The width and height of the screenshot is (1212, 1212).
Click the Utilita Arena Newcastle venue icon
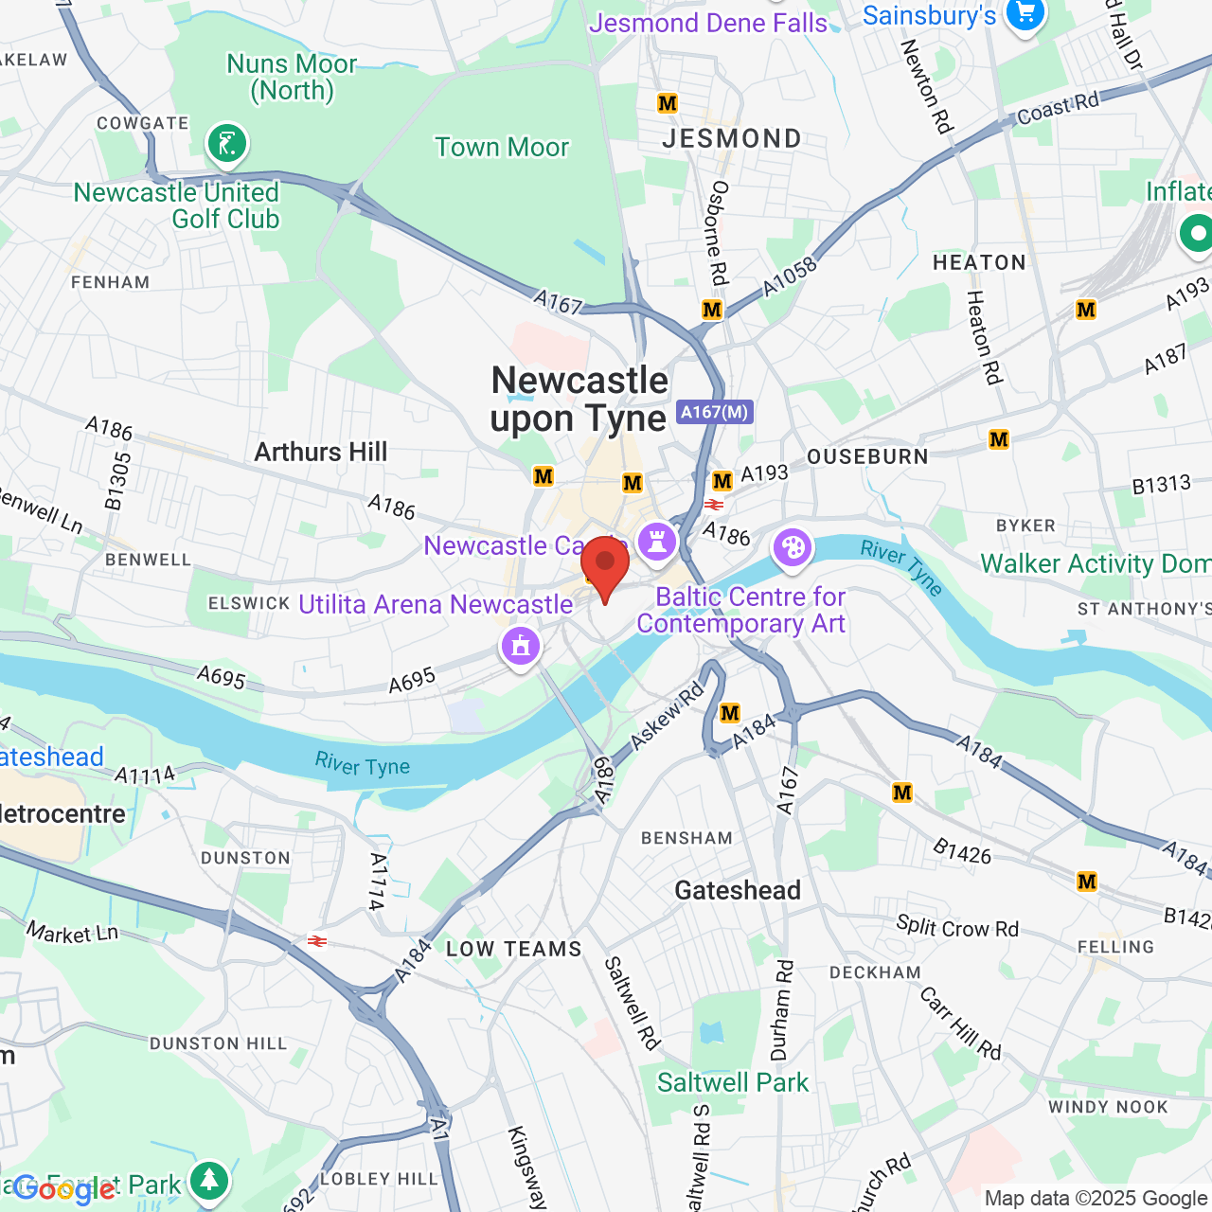521,649
